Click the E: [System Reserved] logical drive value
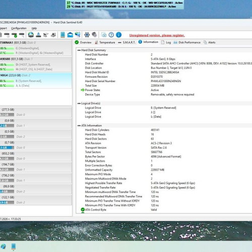This screenshot has height=252, width=252. [x=163, y=108]
